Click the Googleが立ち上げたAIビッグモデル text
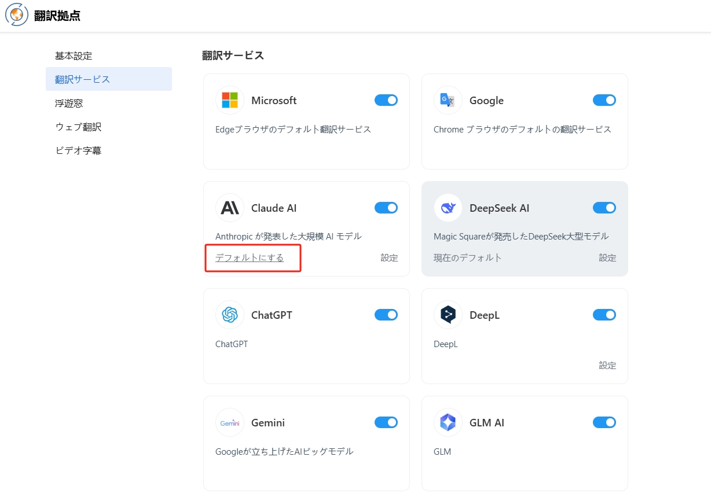The image size is (711, 501). pos(284,451)
